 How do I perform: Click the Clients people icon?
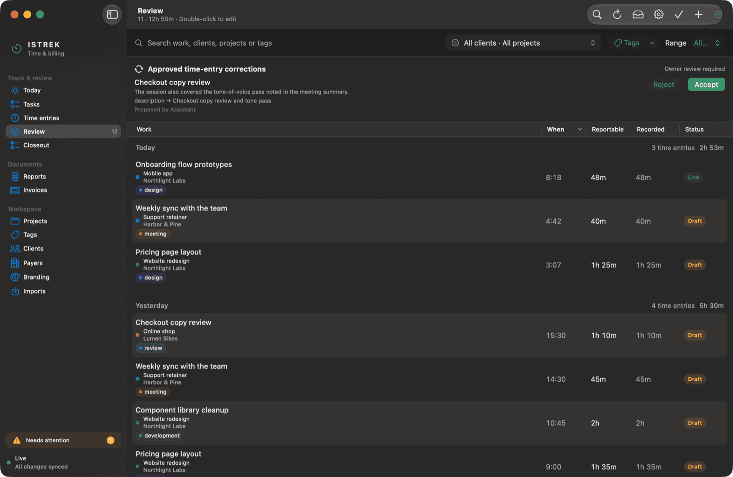(x=15, y=249)
